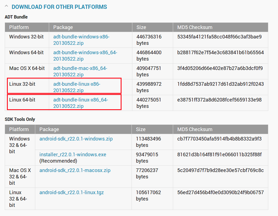Viewport: 278px width, 216px height.
Task: Click the checksum 53345fa4121fa58cc048f66c3af3bae9
Action: 219,37
